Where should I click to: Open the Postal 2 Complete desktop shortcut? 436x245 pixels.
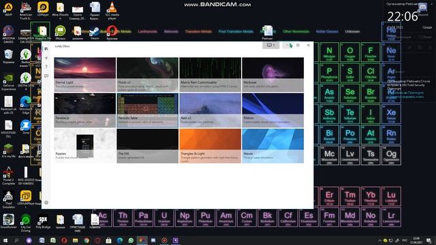pos(8,176)
